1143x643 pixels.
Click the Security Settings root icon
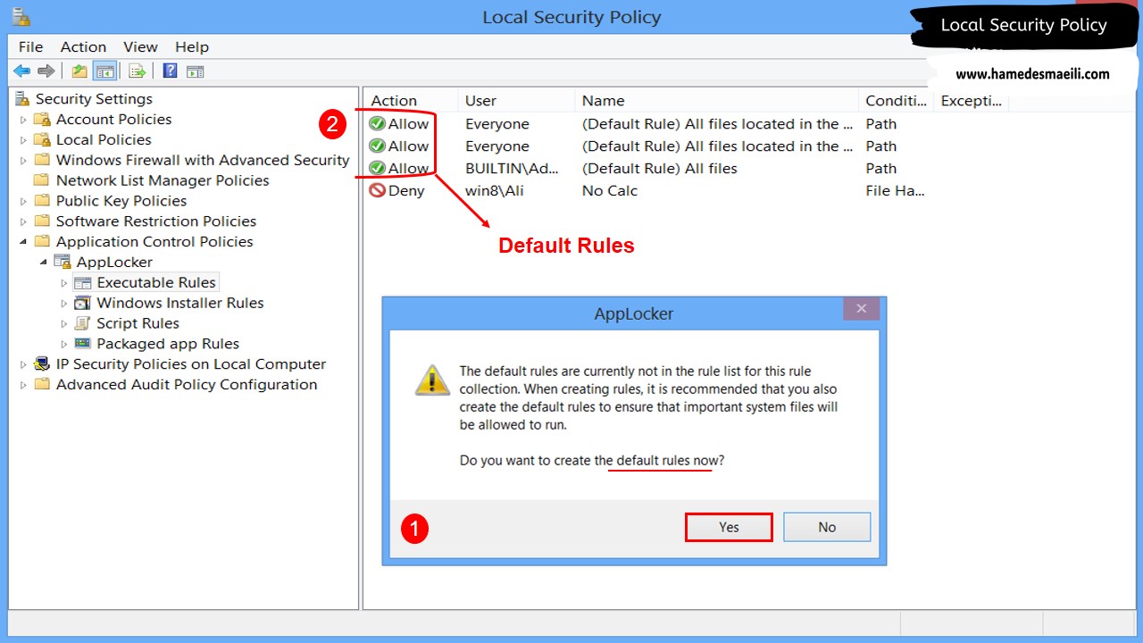22,99
